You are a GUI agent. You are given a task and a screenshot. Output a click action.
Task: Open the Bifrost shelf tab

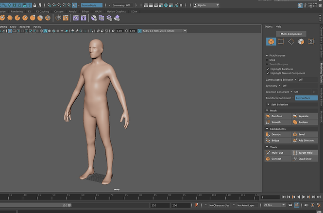(85, 12)
